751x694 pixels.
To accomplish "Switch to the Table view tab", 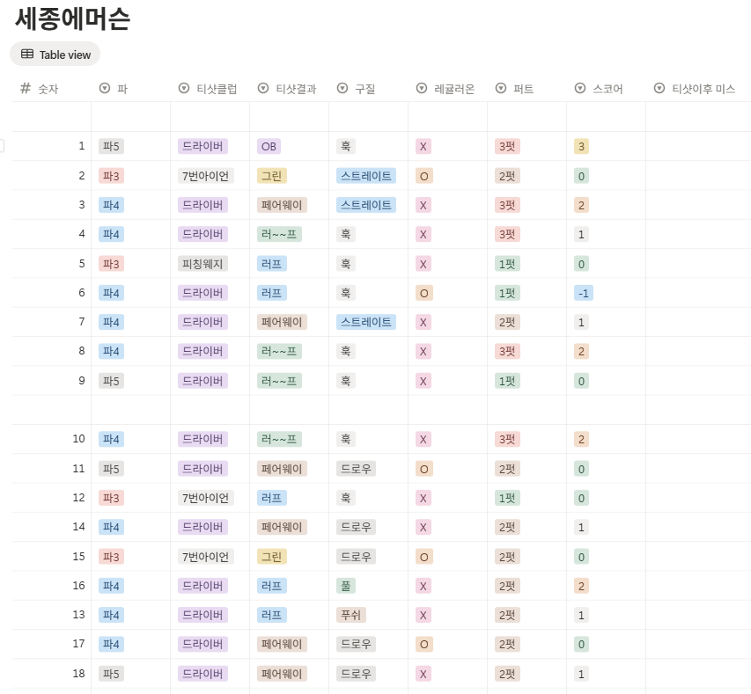I will click(x=55, y=54).
